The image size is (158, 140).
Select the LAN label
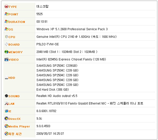point(11,104)
